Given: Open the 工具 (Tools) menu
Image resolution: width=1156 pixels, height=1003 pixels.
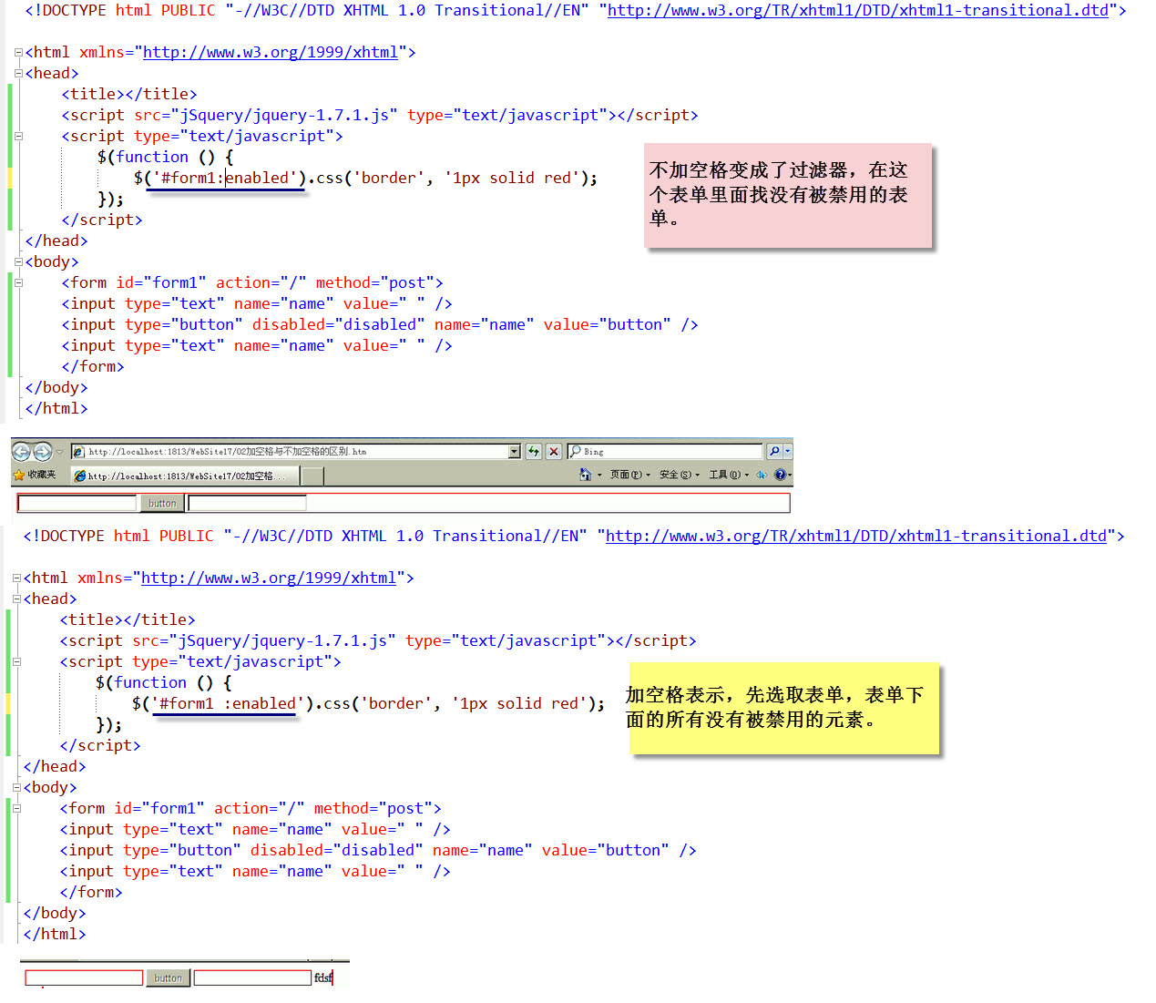Looking at the screenshot, I should (729, 475).
